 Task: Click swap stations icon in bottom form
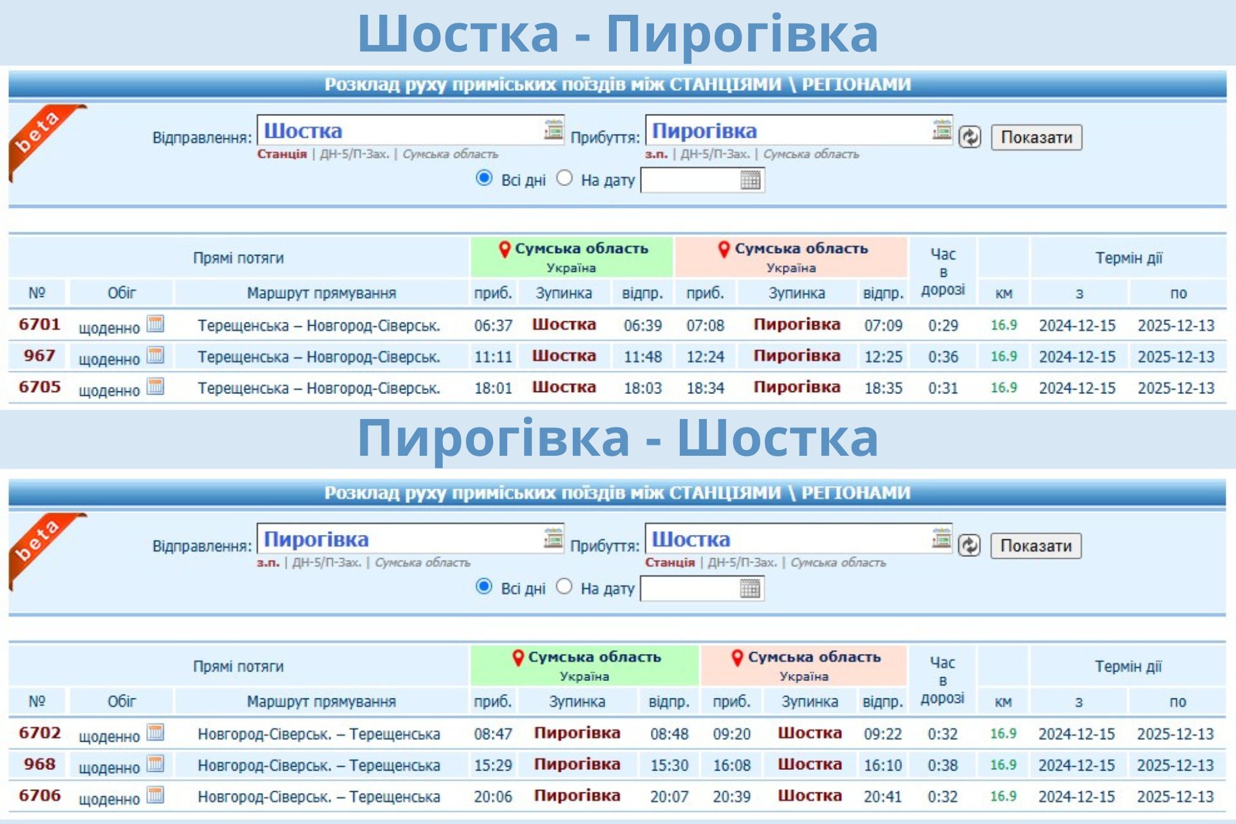click(968, 546)
